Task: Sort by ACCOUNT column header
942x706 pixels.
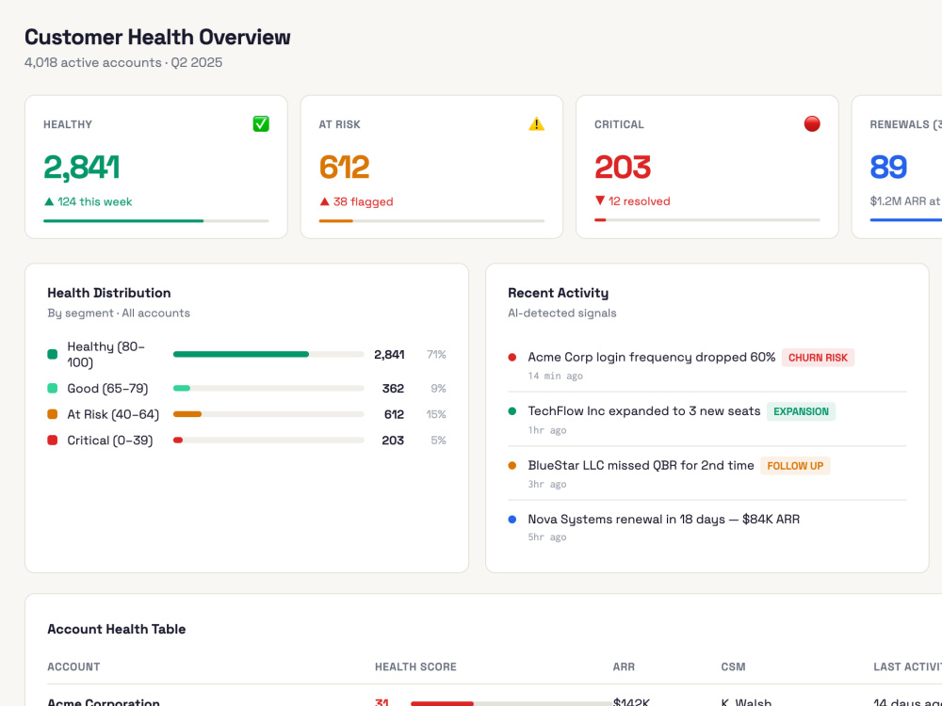Action: [x=73, y=667]
